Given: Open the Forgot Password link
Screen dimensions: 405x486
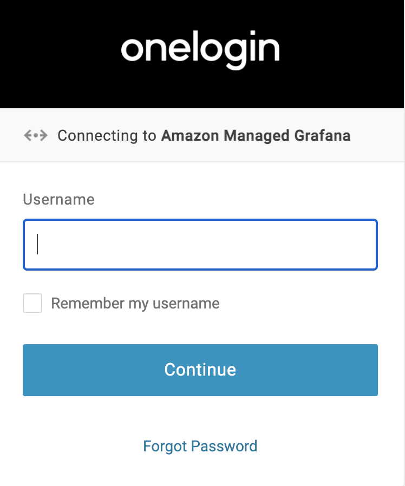Looking at the screenshot, I should [x=200, y=446].
